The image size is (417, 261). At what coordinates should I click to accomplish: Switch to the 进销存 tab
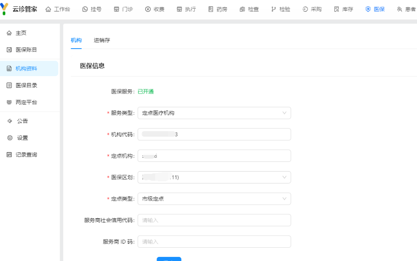[102, 40]
